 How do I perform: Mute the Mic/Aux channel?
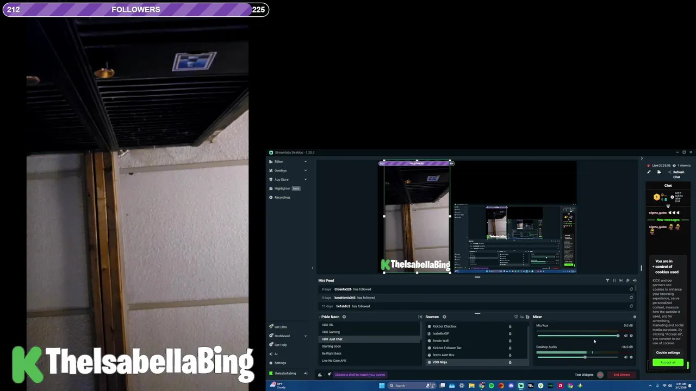pyautogui.click(x=625, y=336)
